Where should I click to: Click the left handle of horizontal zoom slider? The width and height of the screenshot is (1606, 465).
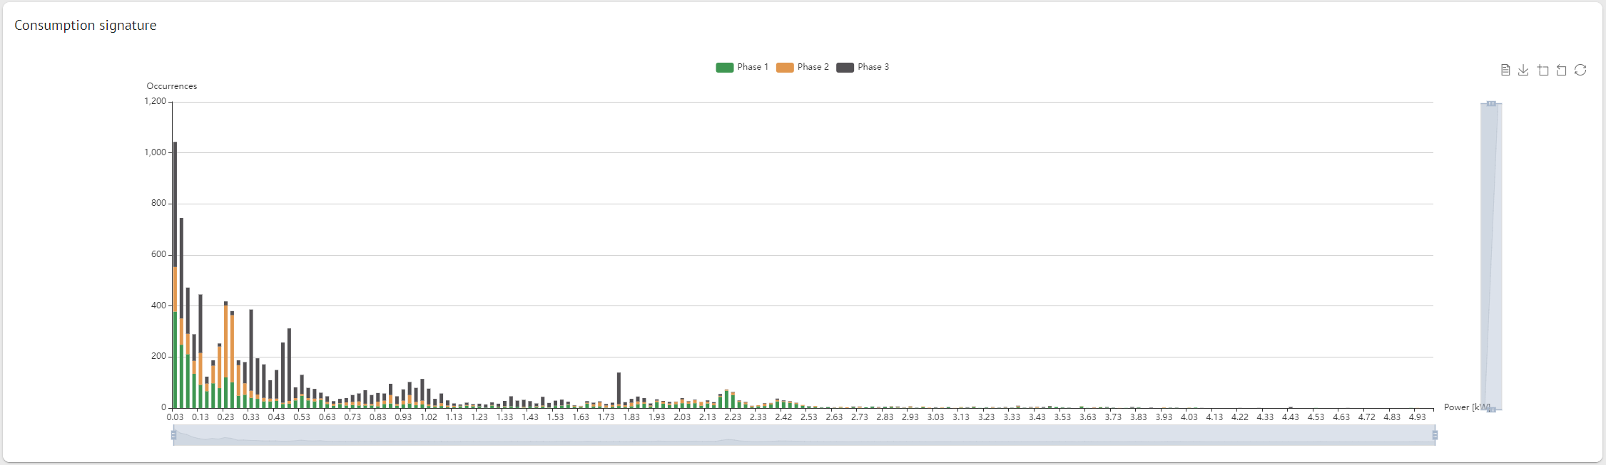[173, 435]
